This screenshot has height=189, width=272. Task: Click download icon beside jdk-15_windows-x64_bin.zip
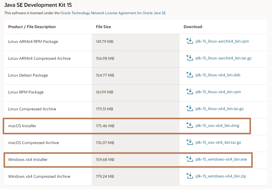point(190,176)
